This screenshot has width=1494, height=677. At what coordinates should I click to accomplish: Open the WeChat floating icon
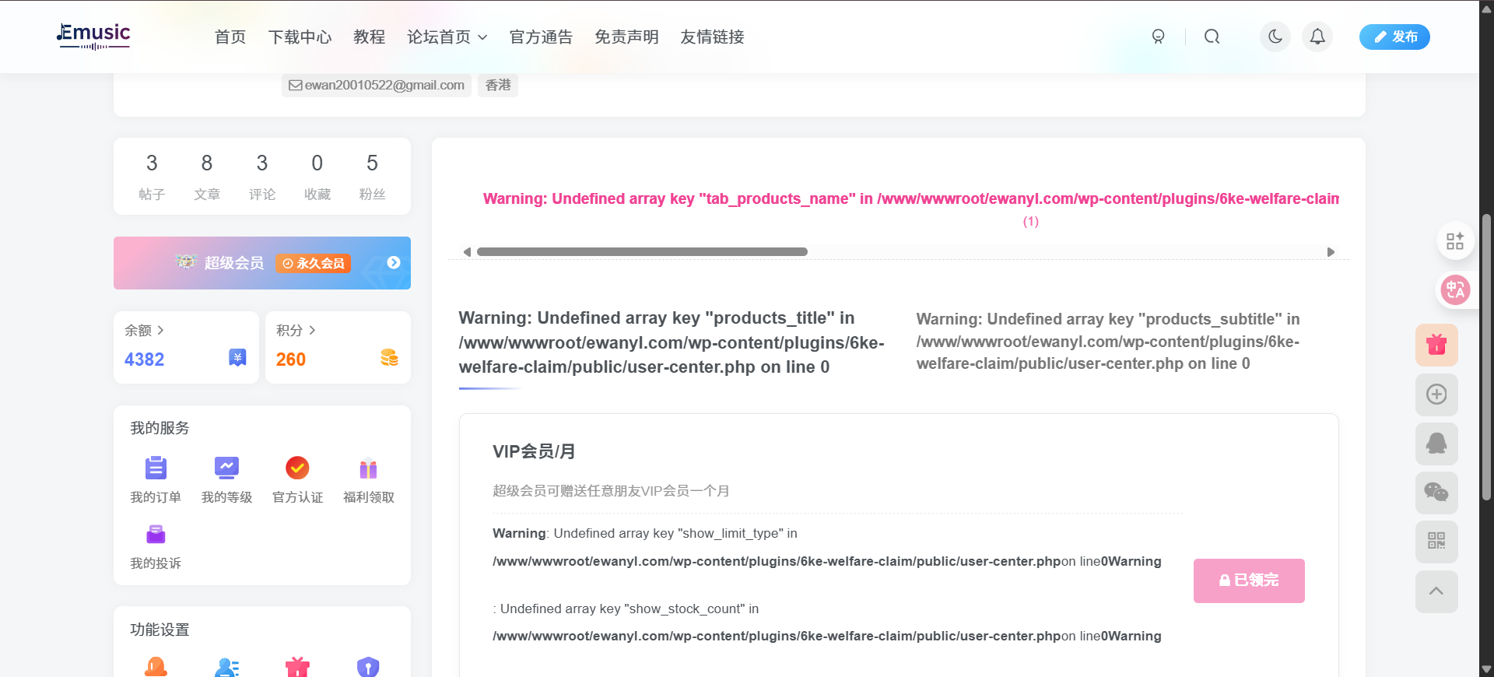pos(1436,493)
